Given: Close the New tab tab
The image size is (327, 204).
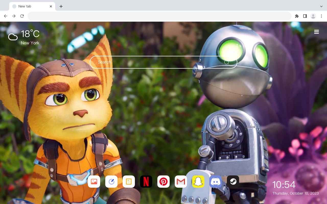Looking at the screenshot, I should pos(51,6).
